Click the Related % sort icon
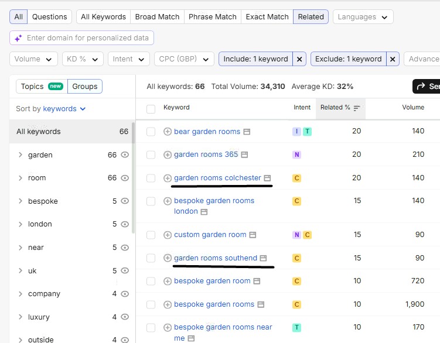Viewport: 440px width, 343px height. (x=357, y=108)
